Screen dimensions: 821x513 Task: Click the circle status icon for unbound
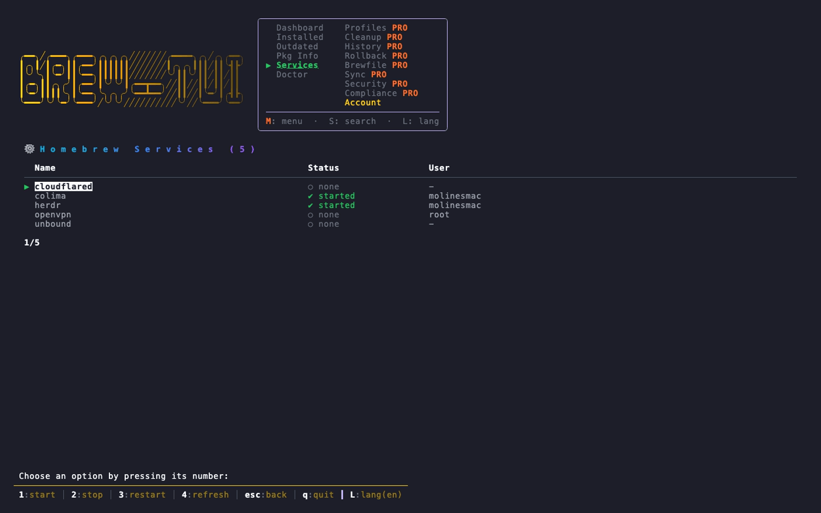coord(311,224)
